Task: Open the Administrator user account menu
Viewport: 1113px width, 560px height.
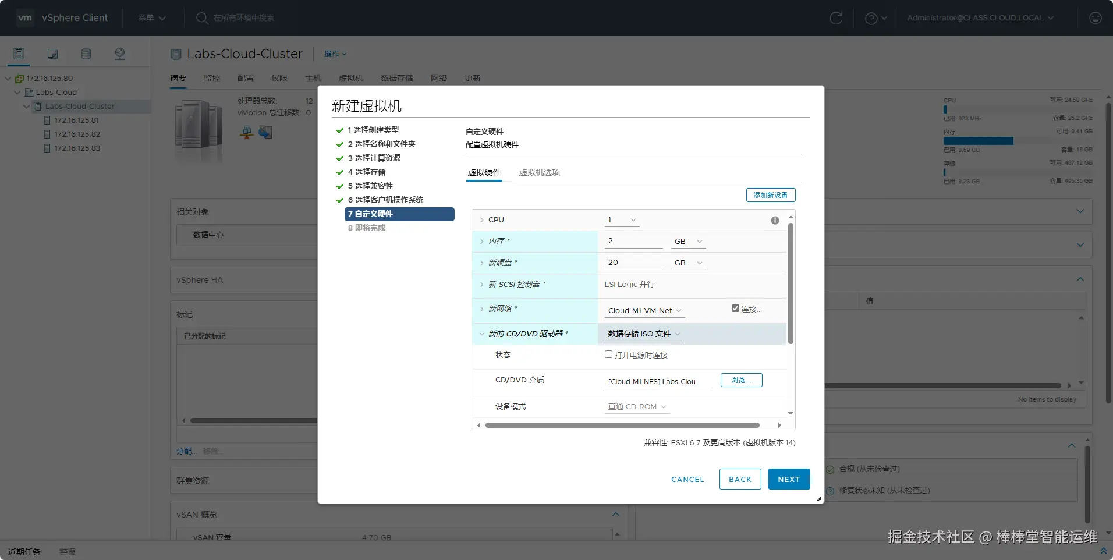Action: tap(980, 18)
